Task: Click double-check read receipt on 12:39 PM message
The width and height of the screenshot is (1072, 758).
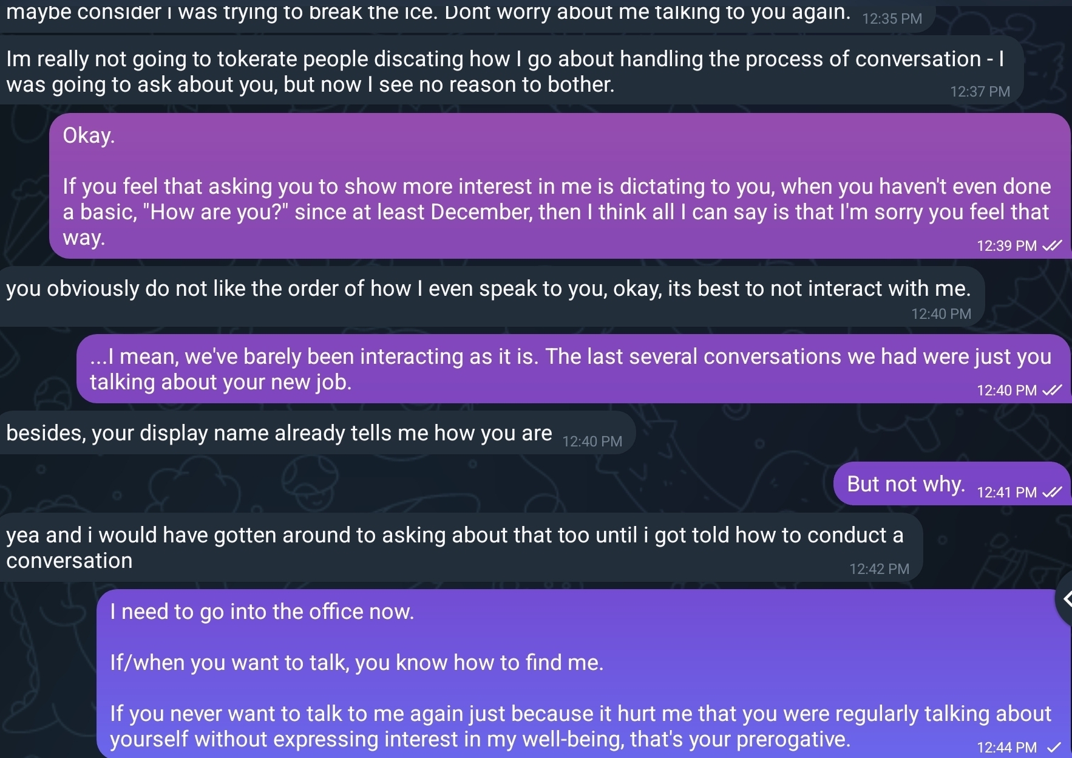Action: [1052, 245]
